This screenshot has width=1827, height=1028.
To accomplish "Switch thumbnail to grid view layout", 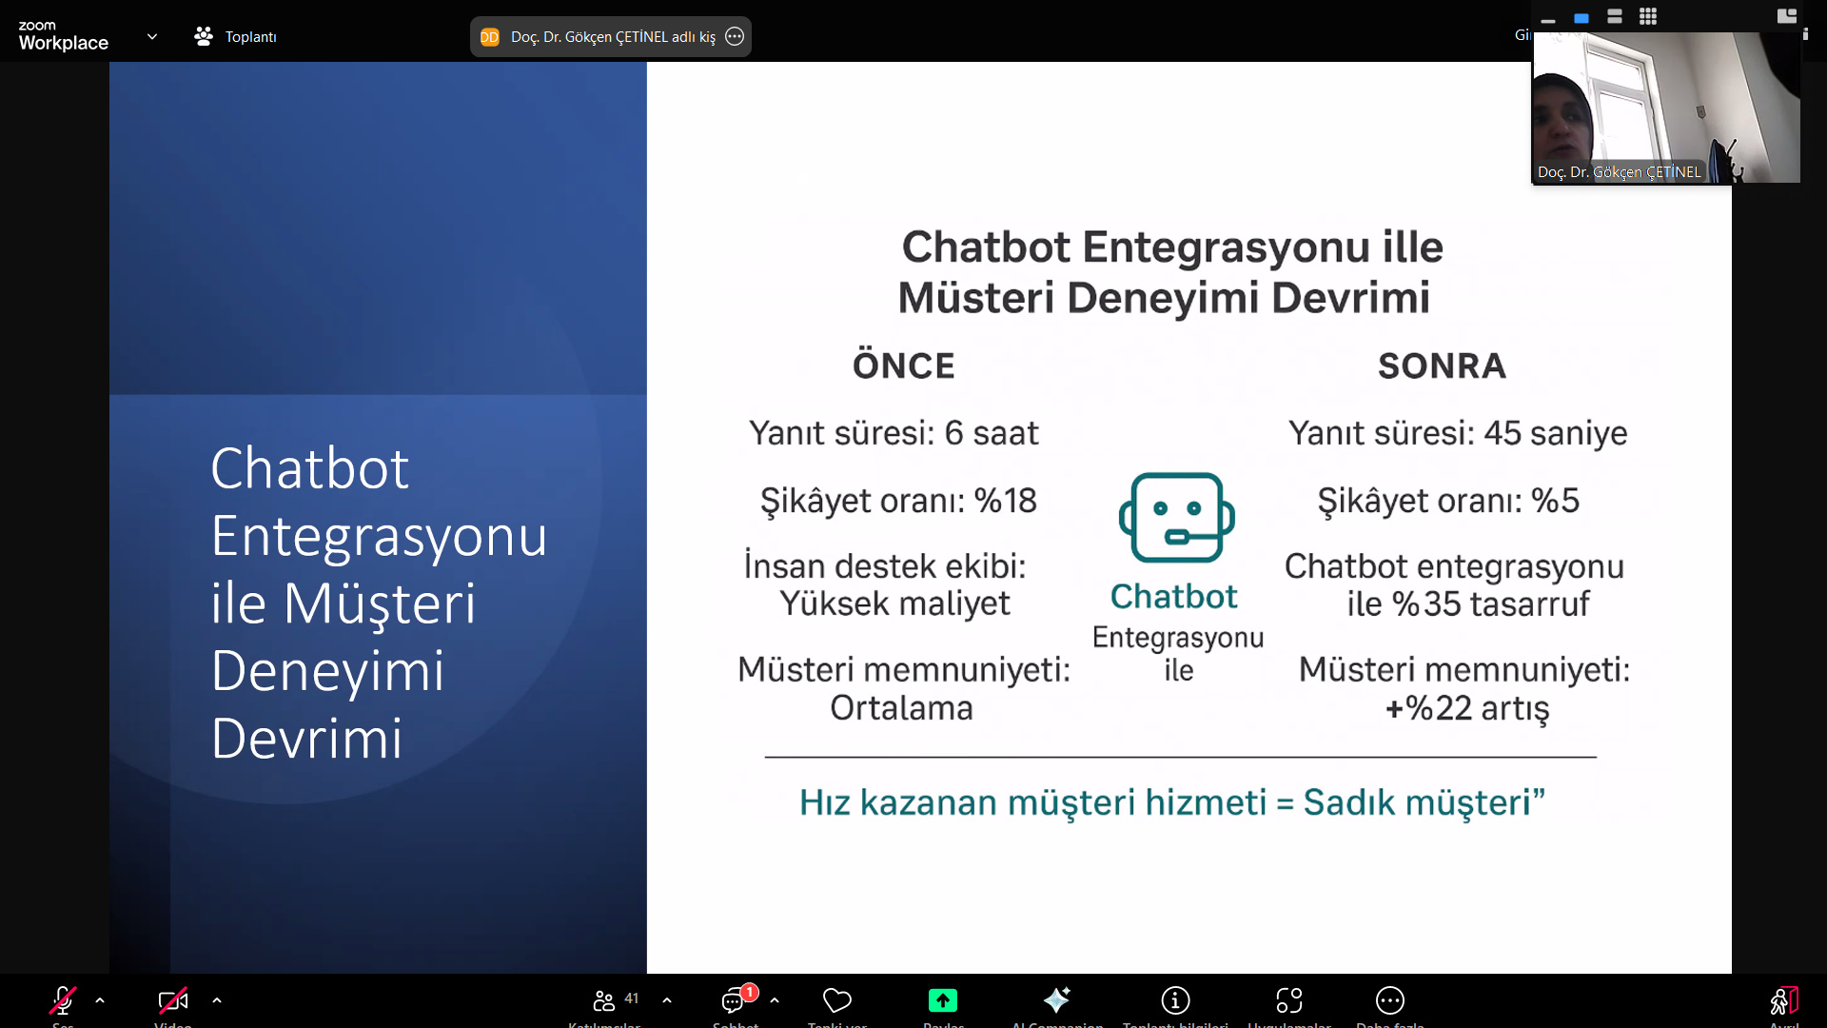I will tap(1648, 16).
